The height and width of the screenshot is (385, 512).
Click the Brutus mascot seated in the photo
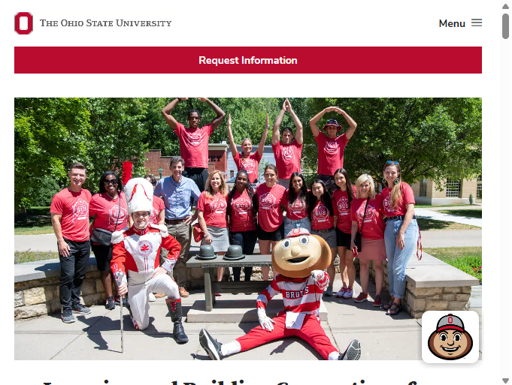coord(287,293)
